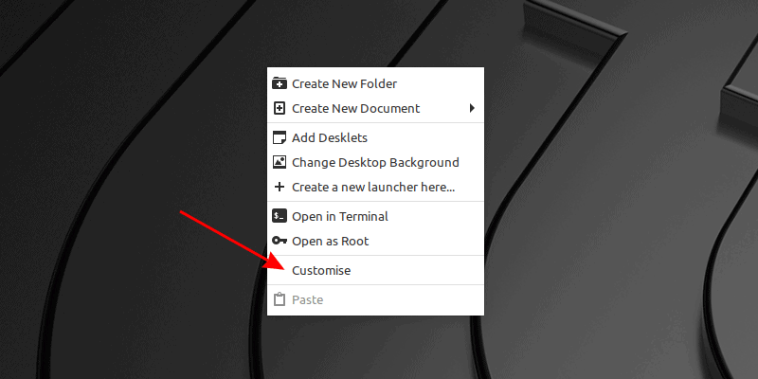Open the Customise option
Viewport: 758px width, 379px height.
(x=321, y=270)
